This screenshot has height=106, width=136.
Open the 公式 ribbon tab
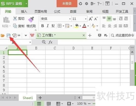[57, 11]
